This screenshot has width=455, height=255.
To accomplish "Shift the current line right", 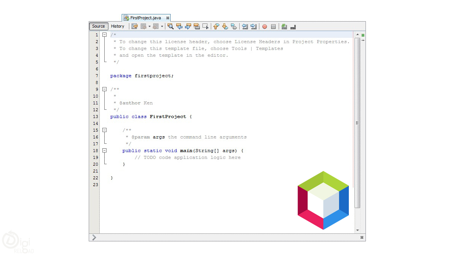I will coord(253,26).
